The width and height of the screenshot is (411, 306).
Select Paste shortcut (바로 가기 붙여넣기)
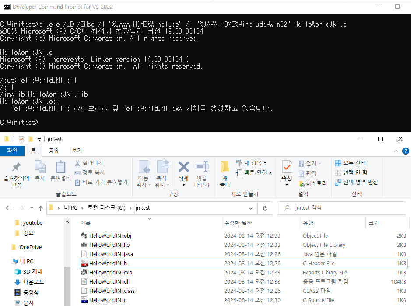101,182
